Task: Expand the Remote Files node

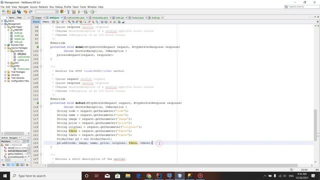Action: pos(5,45)
